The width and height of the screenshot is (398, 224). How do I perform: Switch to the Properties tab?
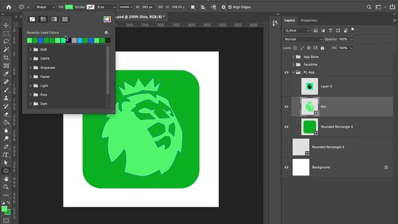pyautogui.click(x=308, y=21)
